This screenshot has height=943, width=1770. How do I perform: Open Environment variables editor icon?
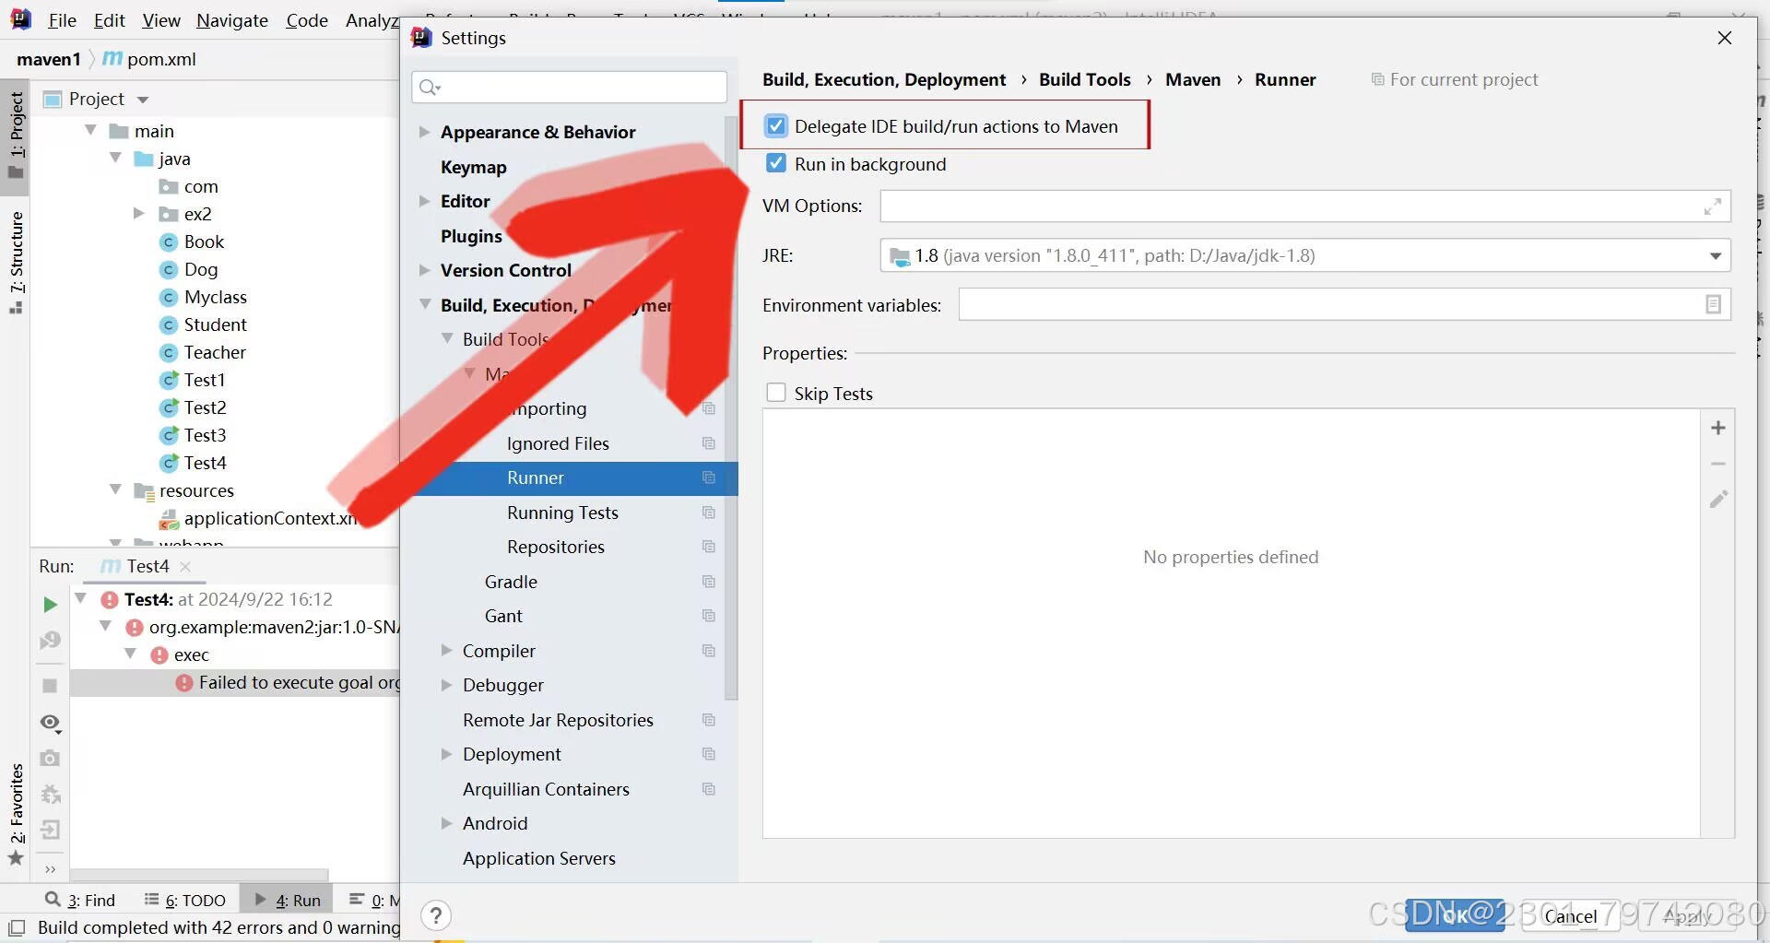tap(1713, 304)
